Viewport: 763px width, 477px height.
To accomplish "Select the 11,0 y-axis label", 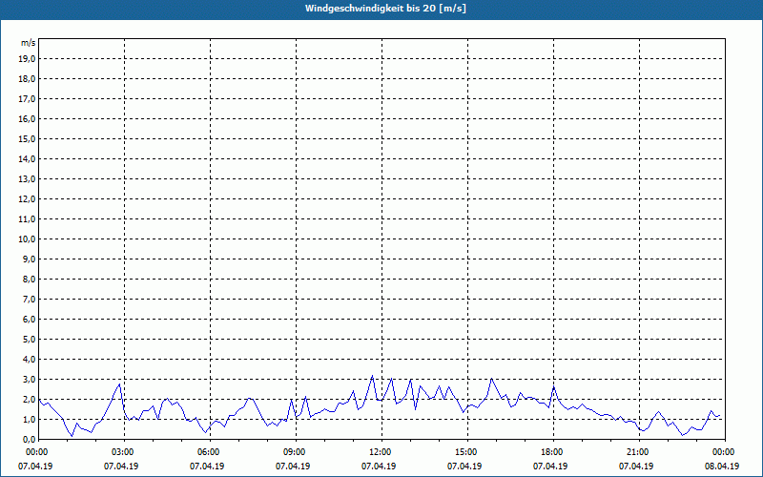I will [27, 219].
